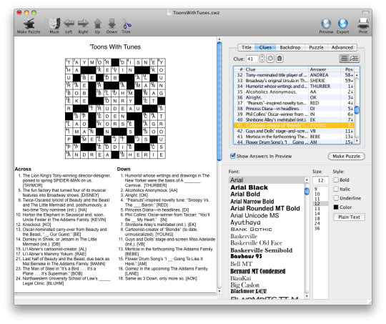This screenshot has width=386, height=324.
Task: Select clue row 33 with answer SHERIE
Action: pyautogui.click(x=294, y=81)
